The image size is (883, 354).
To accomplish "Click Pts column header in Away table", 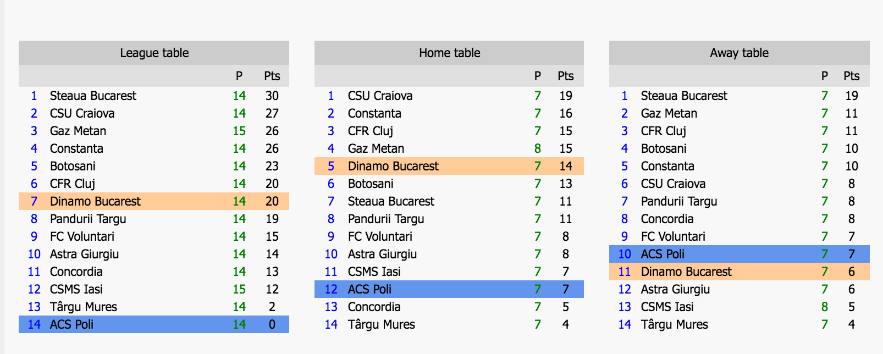I will [851, 76].
